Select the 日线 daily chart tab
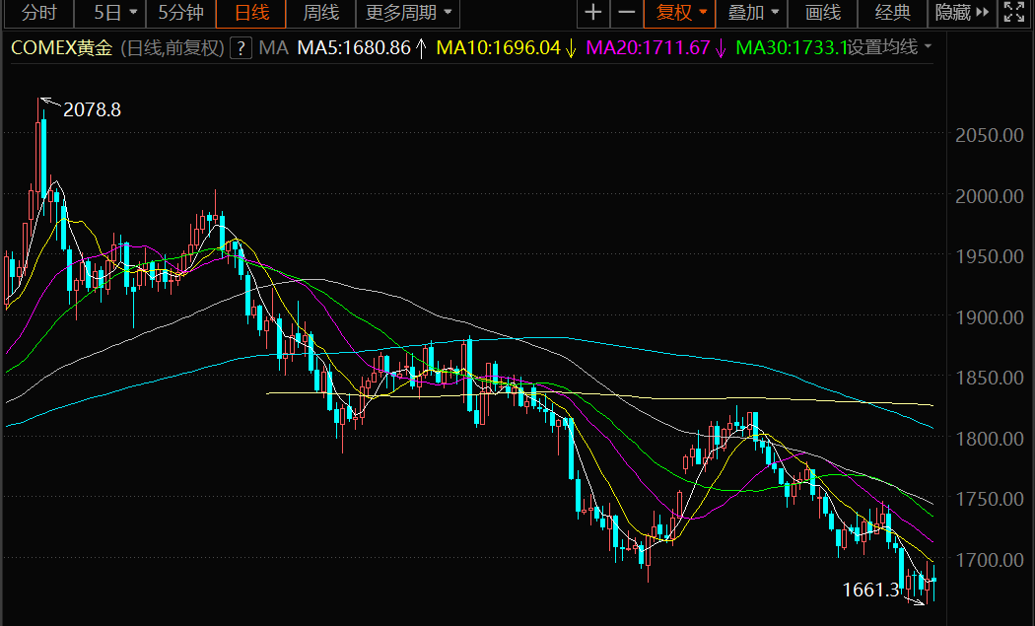The width and height of the screenshot is (1035, 626). click(251, 13)
